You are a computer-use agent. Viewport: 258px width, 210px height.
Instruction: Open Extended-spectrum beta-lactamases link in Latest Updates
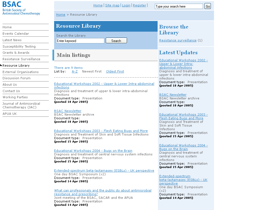coord(183,180)
